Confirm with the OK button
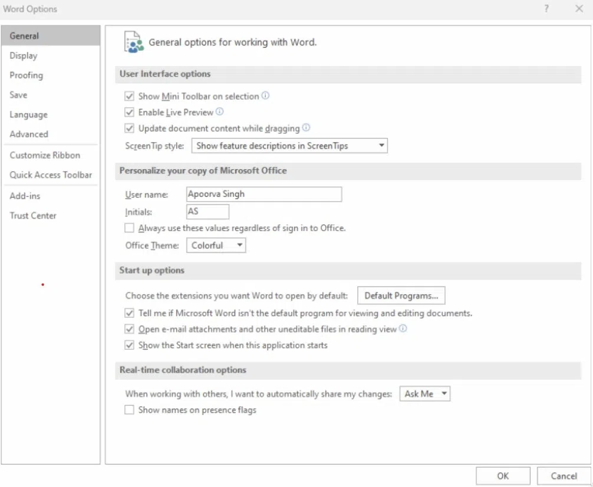Viewport: 593px width, 487px height. 503,476
